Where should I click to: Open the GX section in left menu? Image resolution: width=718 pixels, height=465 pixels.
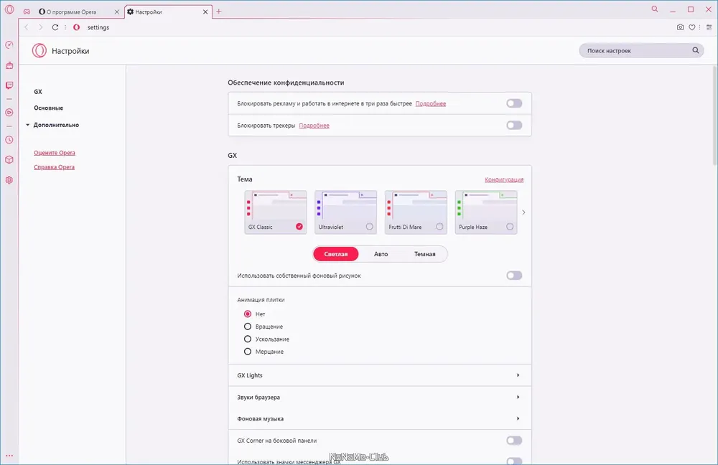[x=38, y=92]
